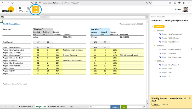Click the side panel splitter handle
The width and height of the screenshot is (192, 109).
coord(149,61)
